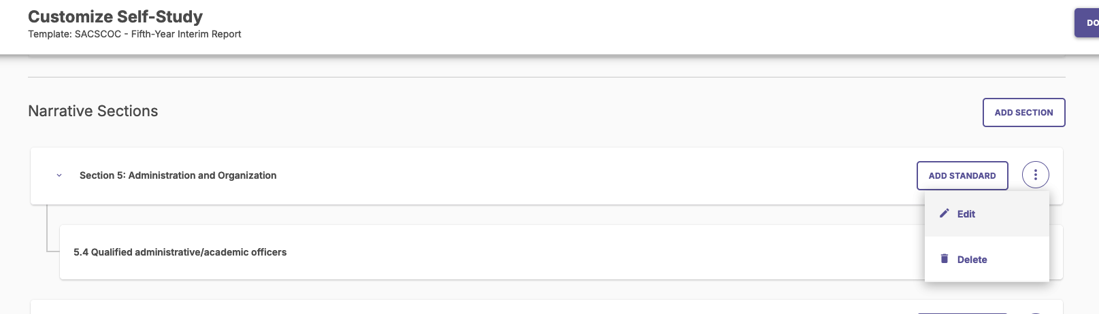1099x314 pixels.
Task: Click the Template: SACSCOC Fifth-Year Interim Report subtitle
Action: coord(135,34)
